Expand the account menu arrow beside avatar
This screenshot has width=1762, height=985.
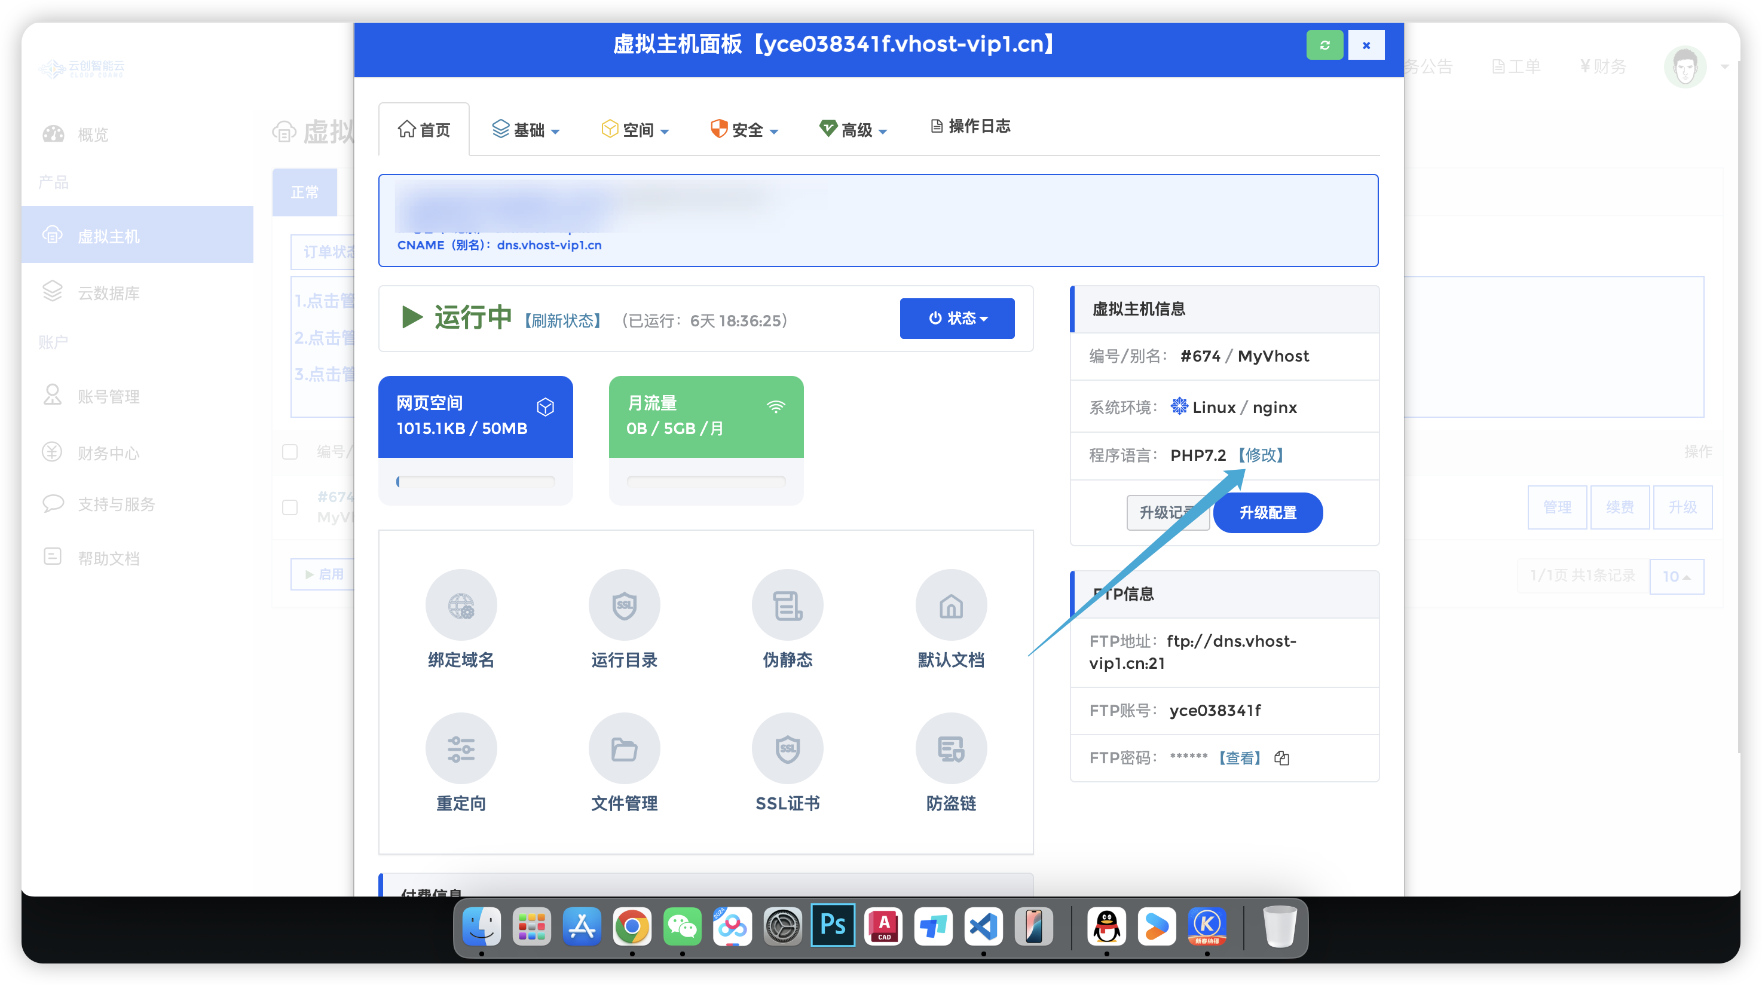(1724, 67)
